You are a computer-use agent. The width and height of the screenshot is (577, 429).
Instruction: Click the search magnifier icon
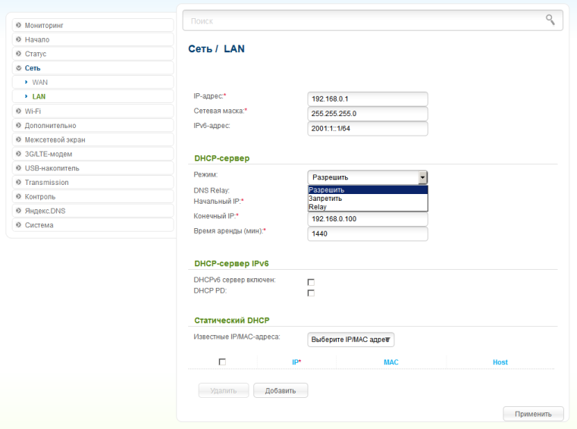coord(550,20)
